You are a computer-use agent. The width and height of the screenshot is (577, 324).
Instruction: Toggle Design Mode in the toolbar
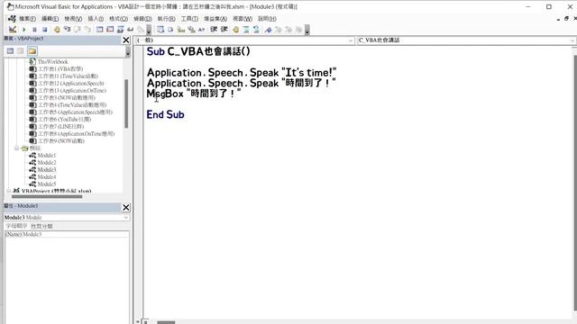click(13, 30)
